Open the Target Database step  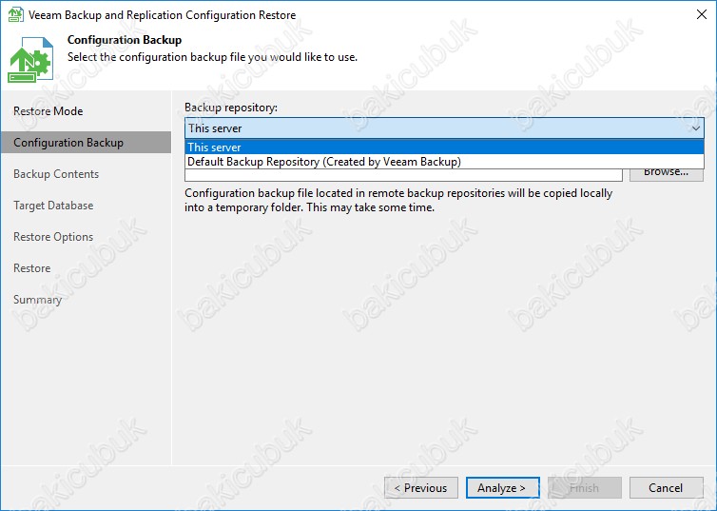coord(53,206)
